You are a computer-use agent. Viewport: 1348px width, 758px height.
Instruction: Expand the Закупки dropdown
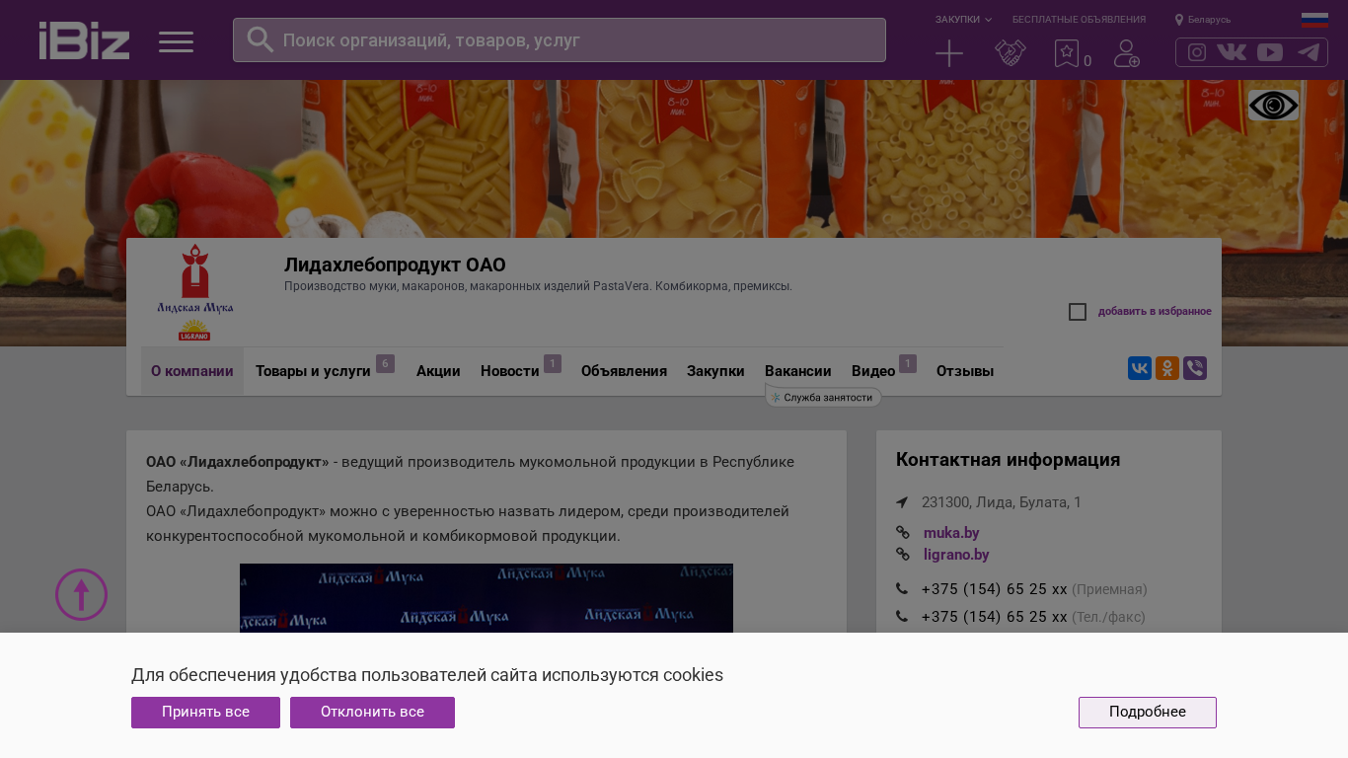(963, 20)
